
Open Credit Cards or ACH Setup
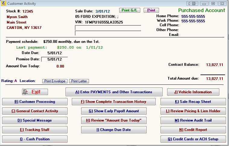(x=193, y=139)
